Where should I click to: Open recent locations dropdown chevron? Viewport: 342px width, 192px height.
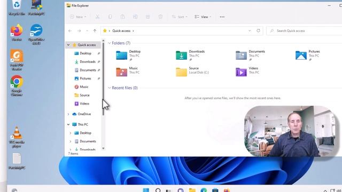(x=87, y=31)
